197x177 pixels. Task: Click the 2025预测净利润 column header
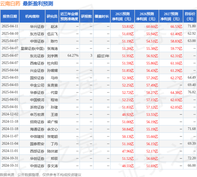(x=122, y=16)
